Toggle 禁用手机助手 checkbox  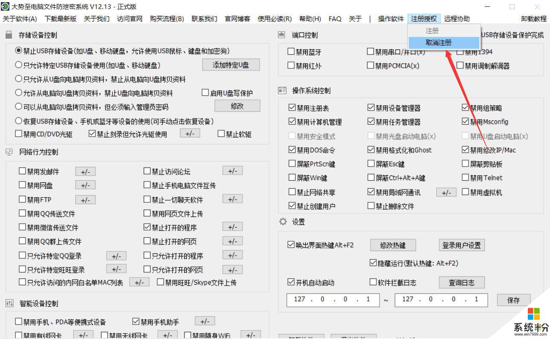click(136, 321)
